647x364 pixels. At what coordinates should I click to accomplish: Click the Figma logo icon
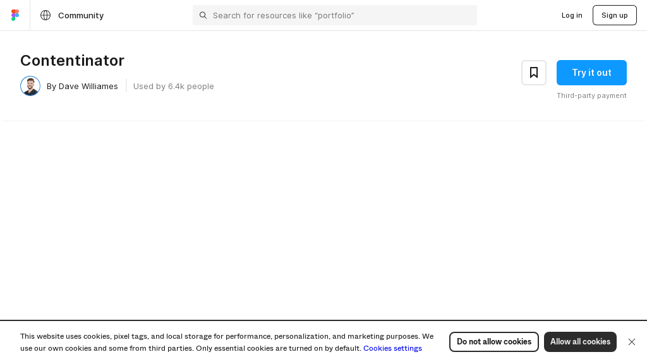coord(15,15)
